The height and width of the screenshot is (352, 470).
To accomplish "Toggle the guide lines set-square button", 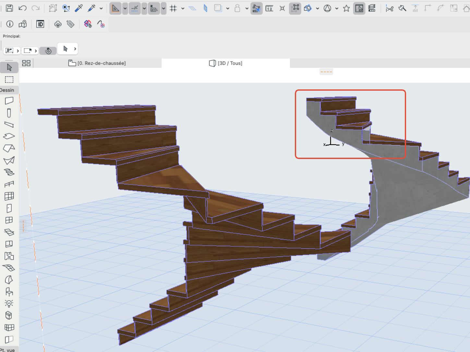I will (x=115, y=8).
